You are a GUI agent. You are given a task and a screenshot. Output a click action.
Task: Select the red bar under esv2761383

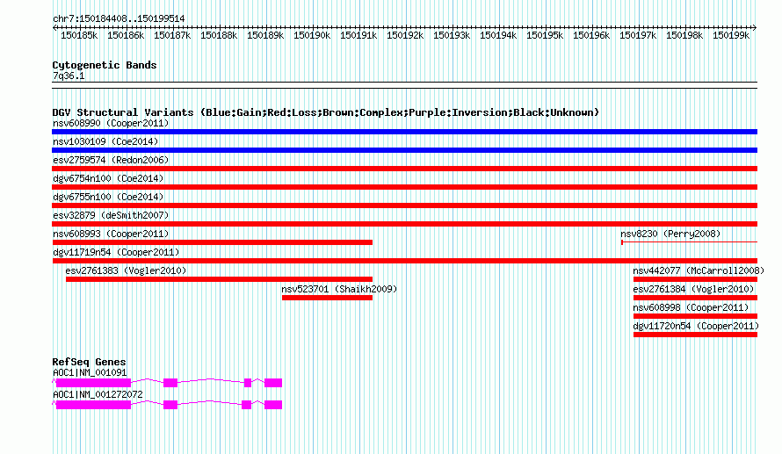[x=220, y=279]
